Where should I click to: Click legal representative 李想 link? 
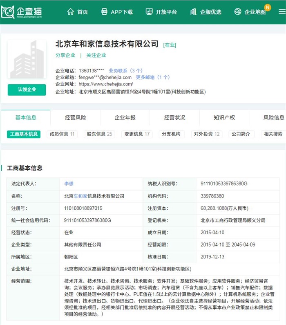69,184
